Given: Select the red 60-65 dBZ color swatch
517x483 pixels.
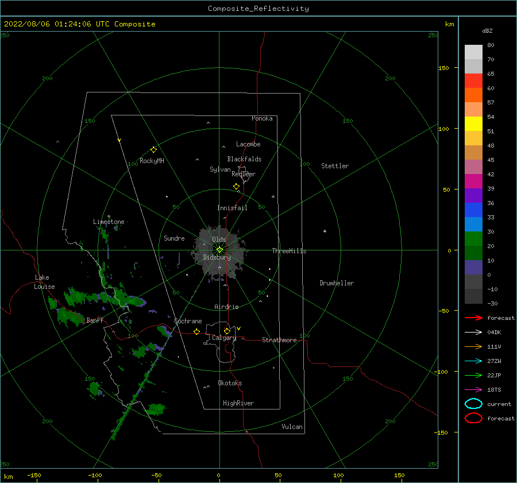Looking at the screenshot, I should pos(473,81).
